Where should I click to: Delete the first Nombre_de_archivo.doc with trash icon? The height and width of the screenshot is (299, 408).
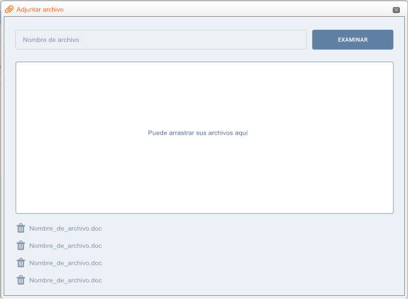(21, 228)
